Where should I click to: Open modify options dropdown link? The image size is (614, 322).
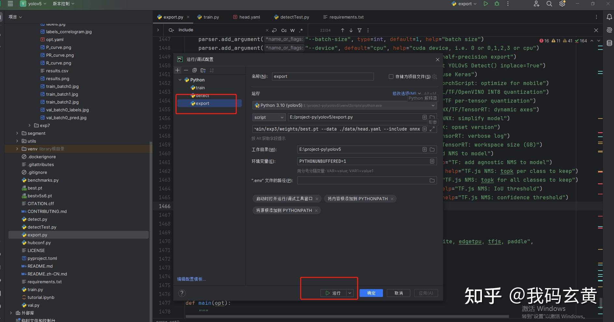(x=406, y=93)
